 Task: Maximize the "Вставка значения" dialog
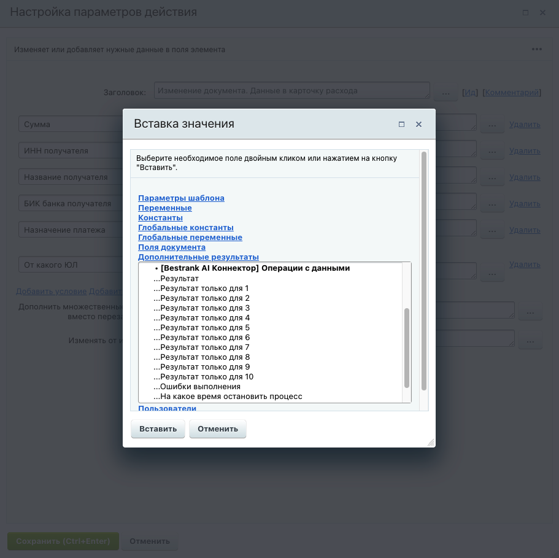click(402, 124)
